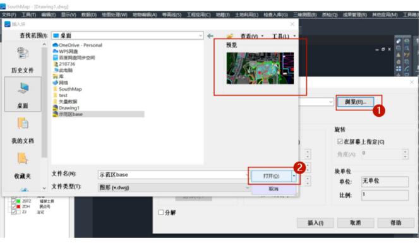Viewport: 420px width, 243px height.
Task: Expand the 文件类型 dropdown
Action: (x=247, y=187)
